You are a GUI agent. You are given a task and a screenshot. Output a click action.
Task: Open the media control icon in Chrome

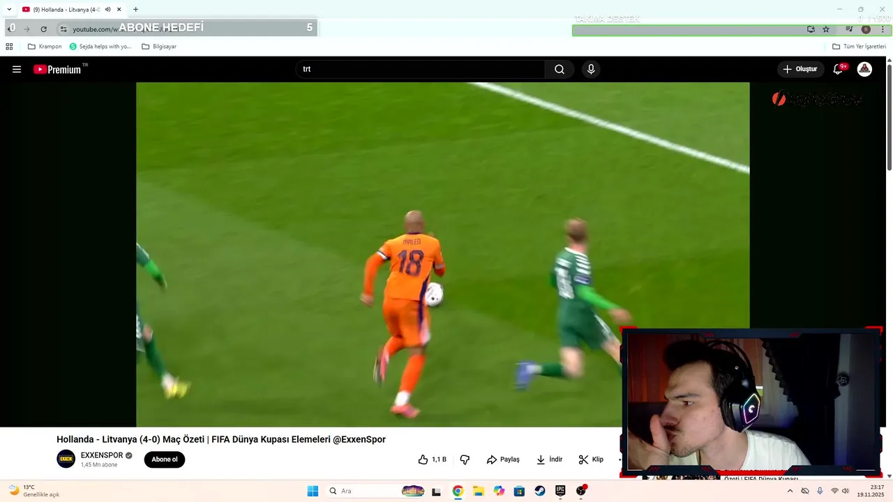pyautogui.click(x=849, y=29)
